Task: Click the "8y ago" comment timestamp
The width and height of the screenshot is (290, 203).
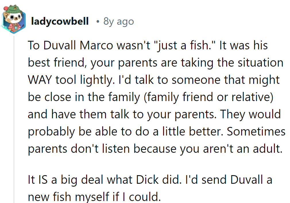Action: click(119, 22)
